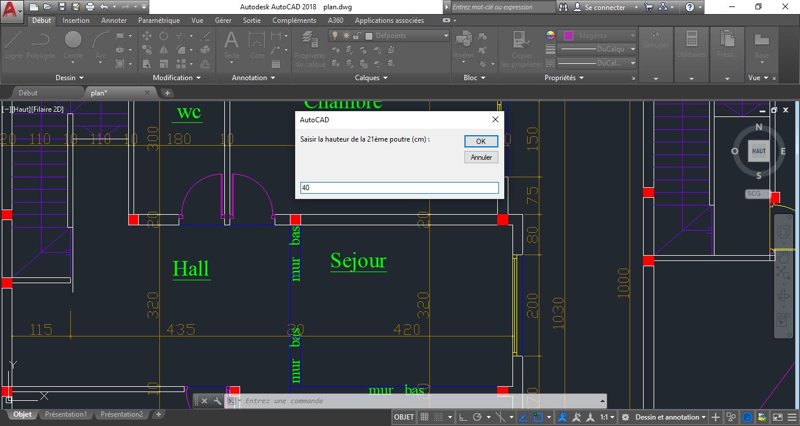Toggle ortho mode in status bar
This screenshot has height=426, width=800.
click(x=463, y=417)
